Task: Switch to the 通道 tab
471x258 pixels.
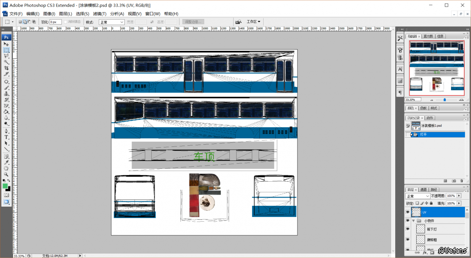Action: point(424,189)
